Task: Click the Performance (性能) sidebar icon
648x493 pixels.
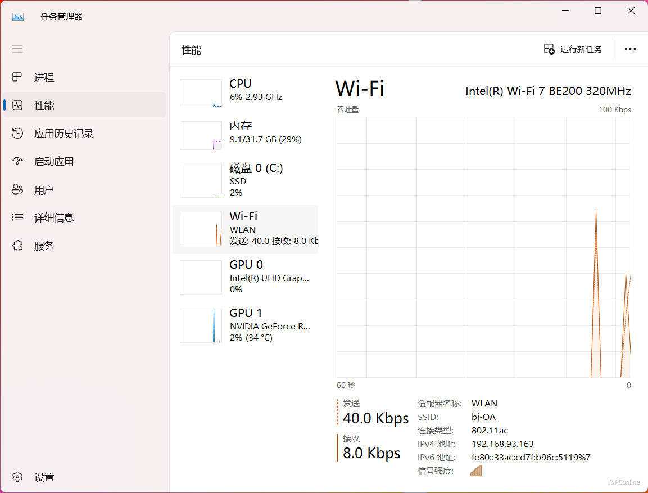Action: [x=17, y=105]
